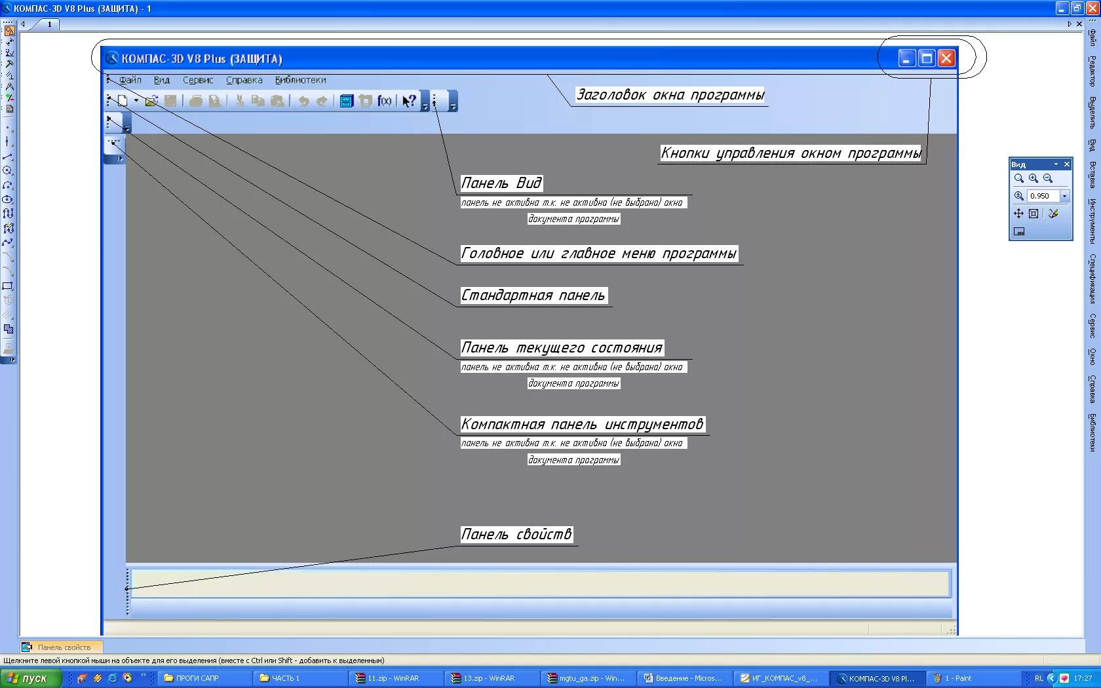Select the Bezier curve tool

coord(8,242)
